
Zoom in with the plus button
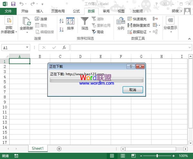tap(173, 156)
